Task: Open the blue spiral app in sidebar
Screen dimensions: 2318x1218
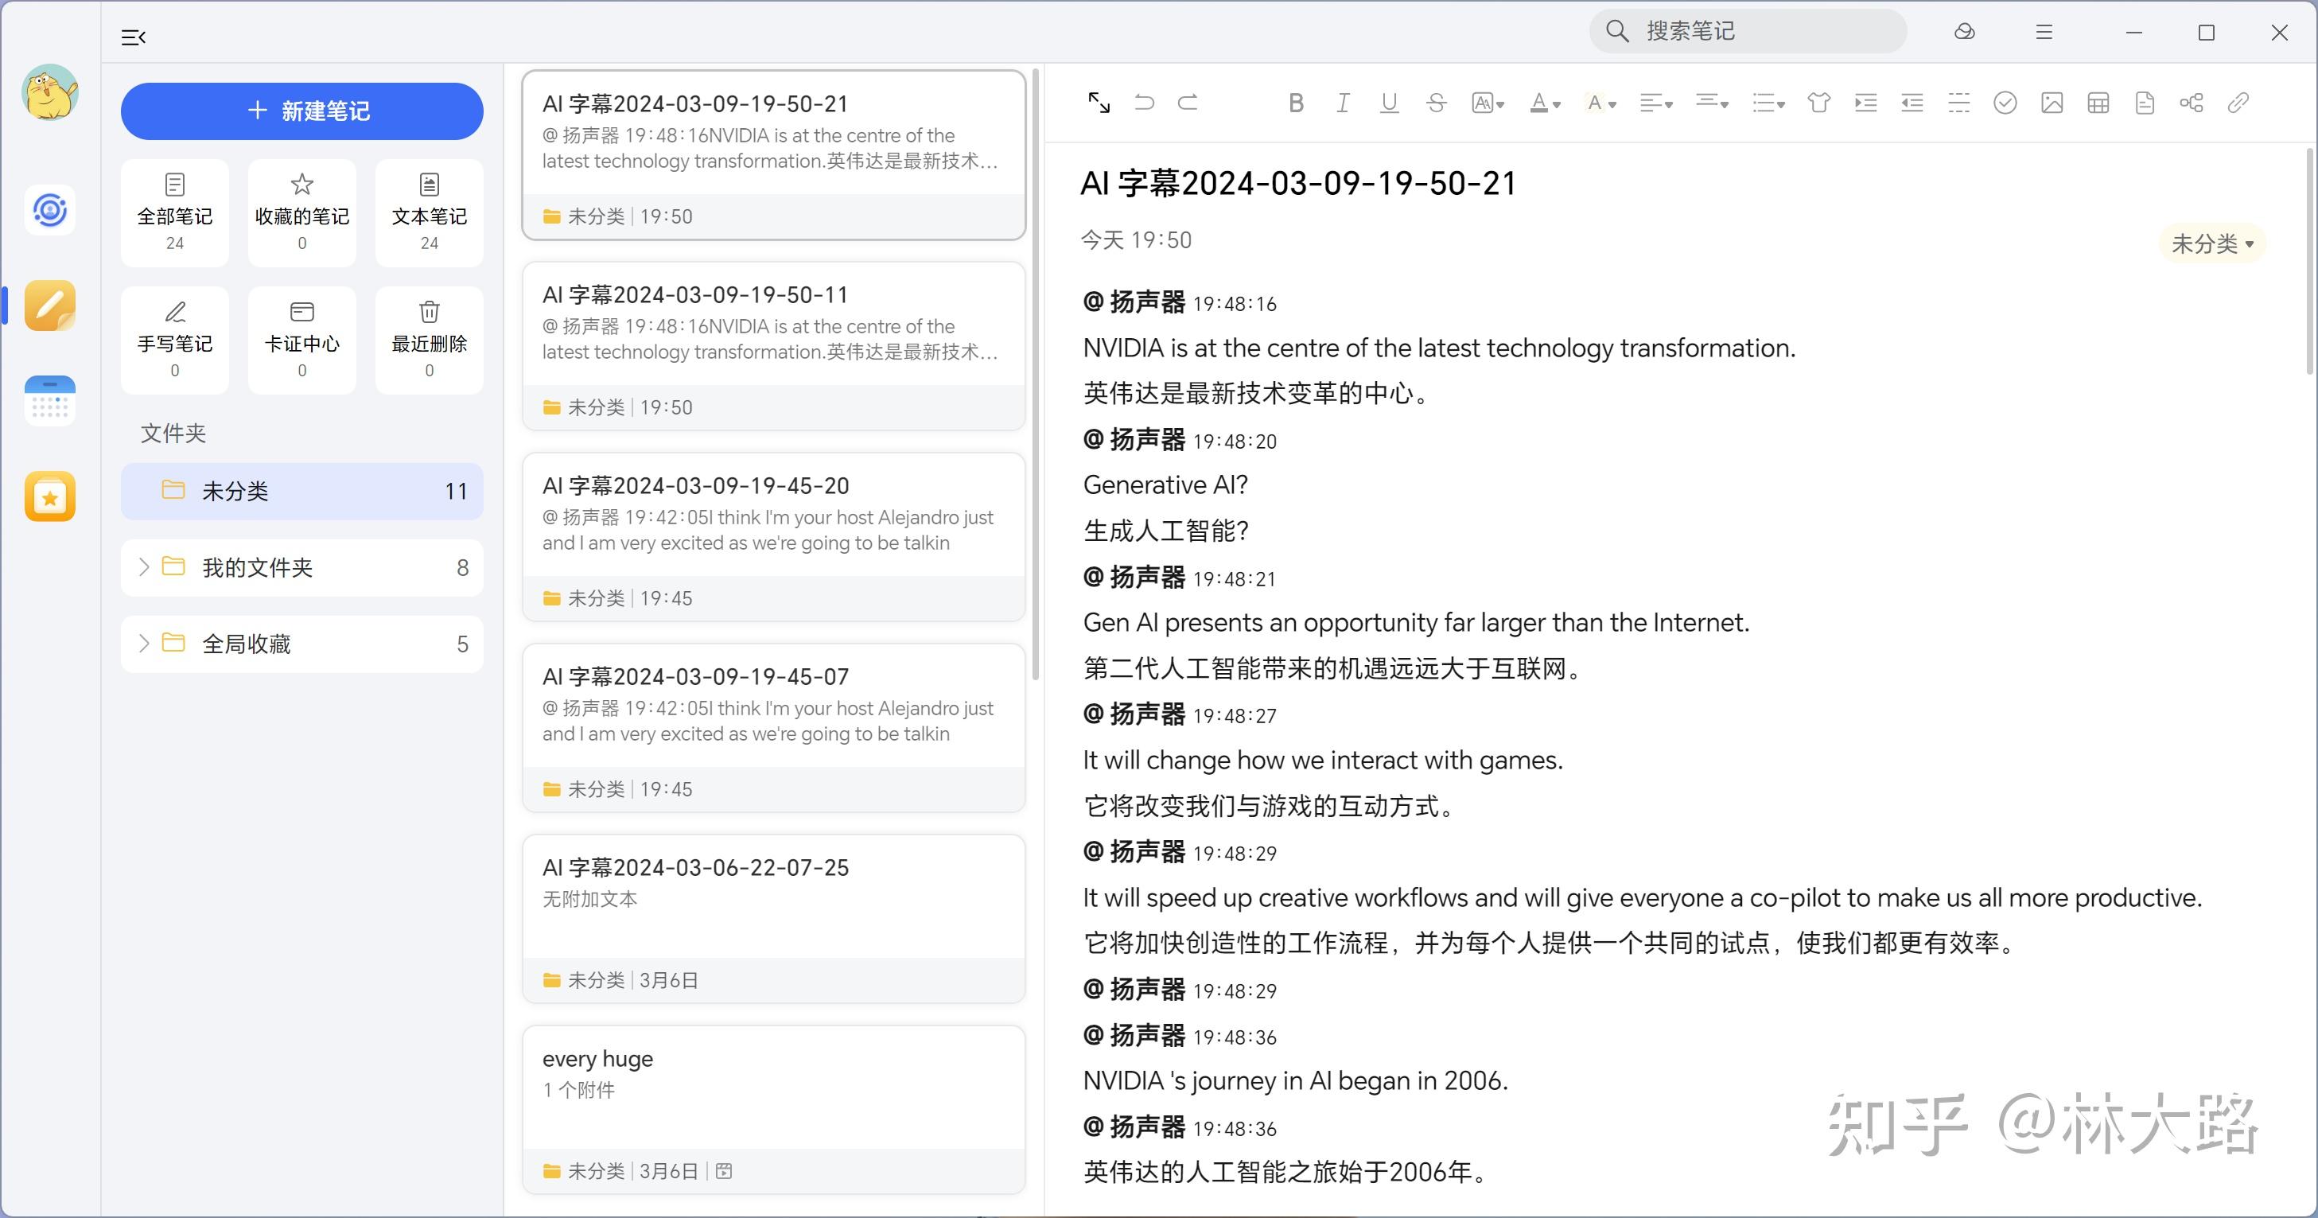Action: [50, 211]
